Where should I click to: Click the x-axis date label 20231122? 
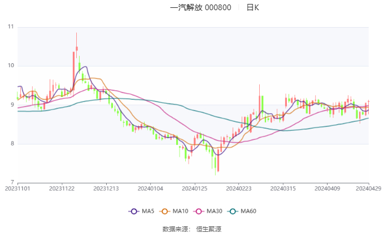(62, 188)
